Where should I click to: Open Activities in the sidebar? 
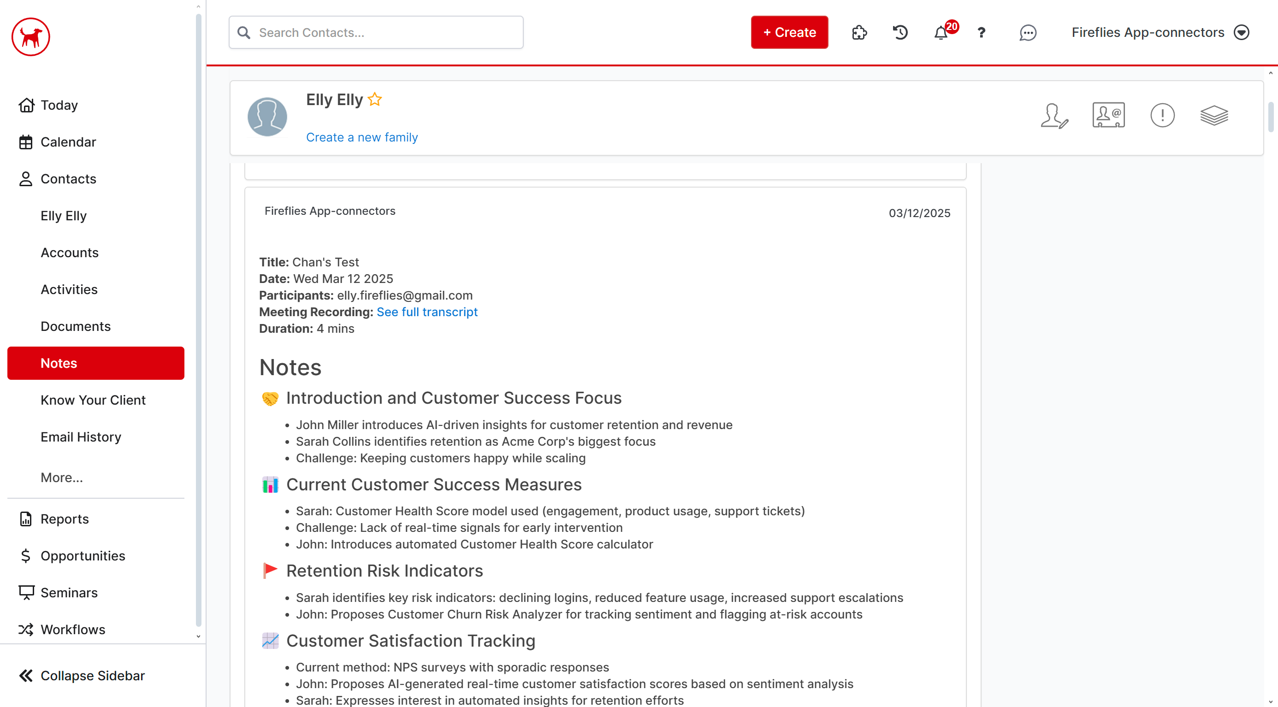tap(69, 289)
